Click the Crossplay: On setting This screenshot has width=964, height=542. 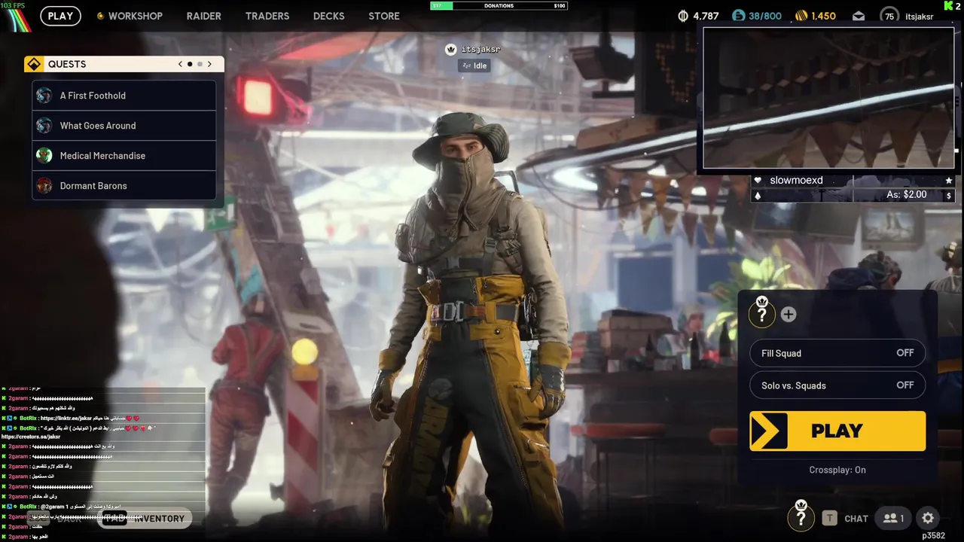tap(837, 470)
